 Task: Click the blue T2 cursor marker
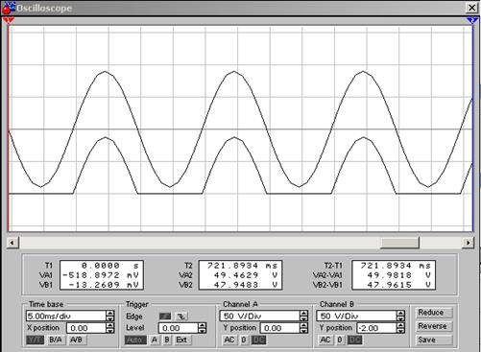coord(472,20)
